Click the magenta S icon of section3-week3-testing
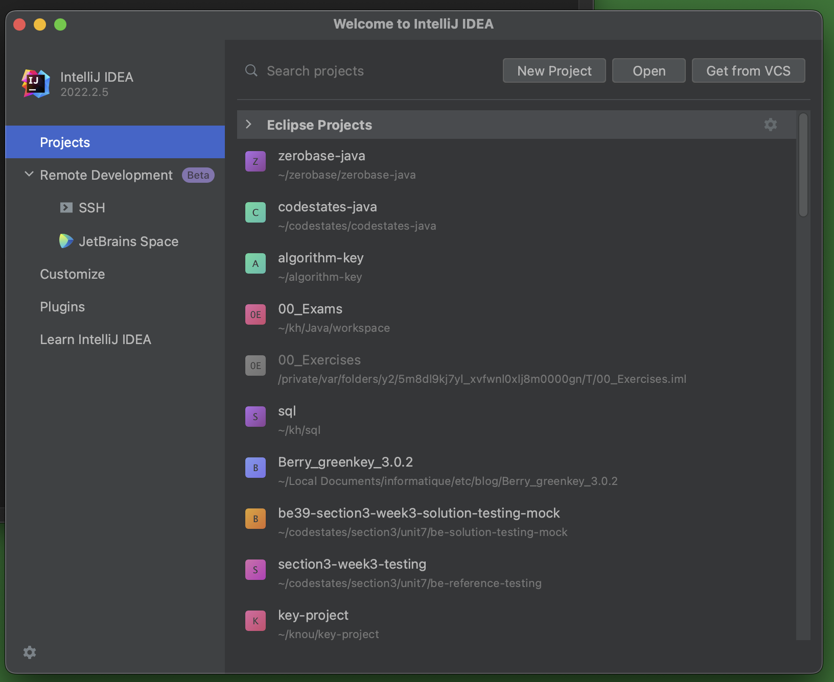The width and height of the screenshot is (834, 682). click(x=256, y=570)
